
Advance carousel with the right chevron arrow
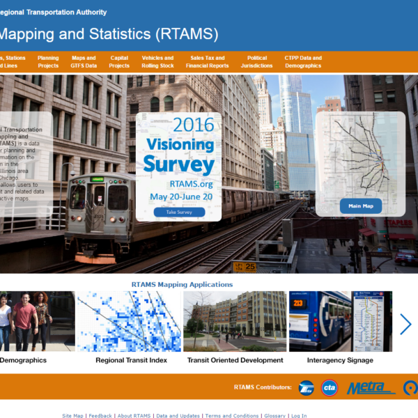405,324
